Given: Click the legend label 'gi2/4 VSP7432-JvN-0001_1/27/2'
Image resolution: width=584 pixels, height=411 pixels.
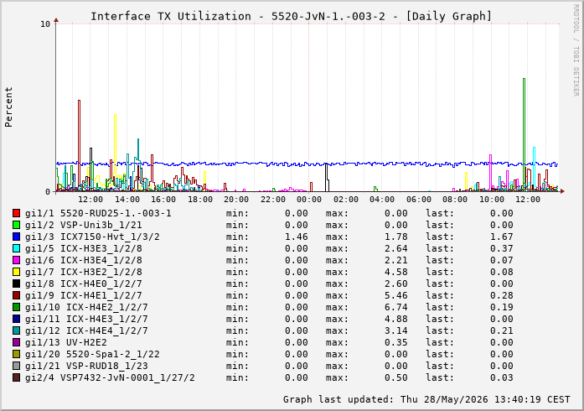Looking at the screenshot, I should point(110,377).
